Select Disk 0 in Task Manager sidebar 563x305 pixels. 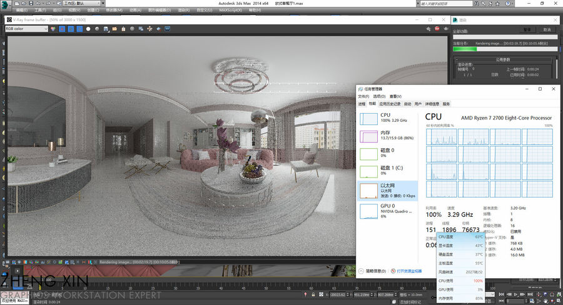[x=388, y=154]
